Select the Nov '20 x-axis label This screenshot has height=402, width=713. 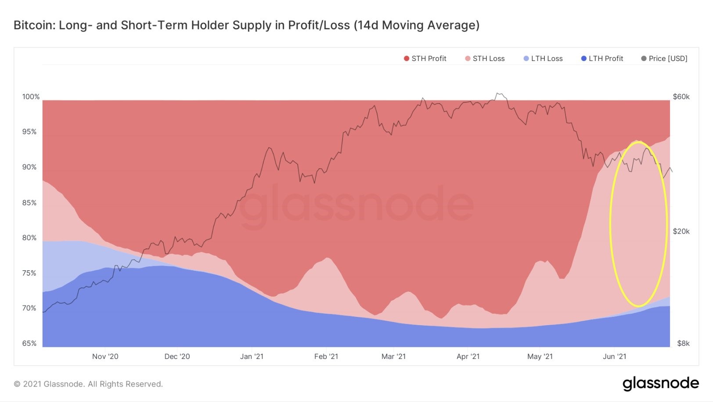click(x=105, y=356)
